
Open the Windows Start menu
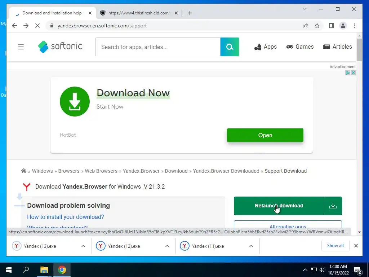click(9, 270)
